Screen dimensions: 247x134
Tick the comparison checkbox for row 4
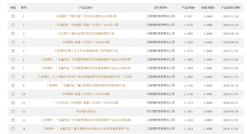(x=13, y=42)
